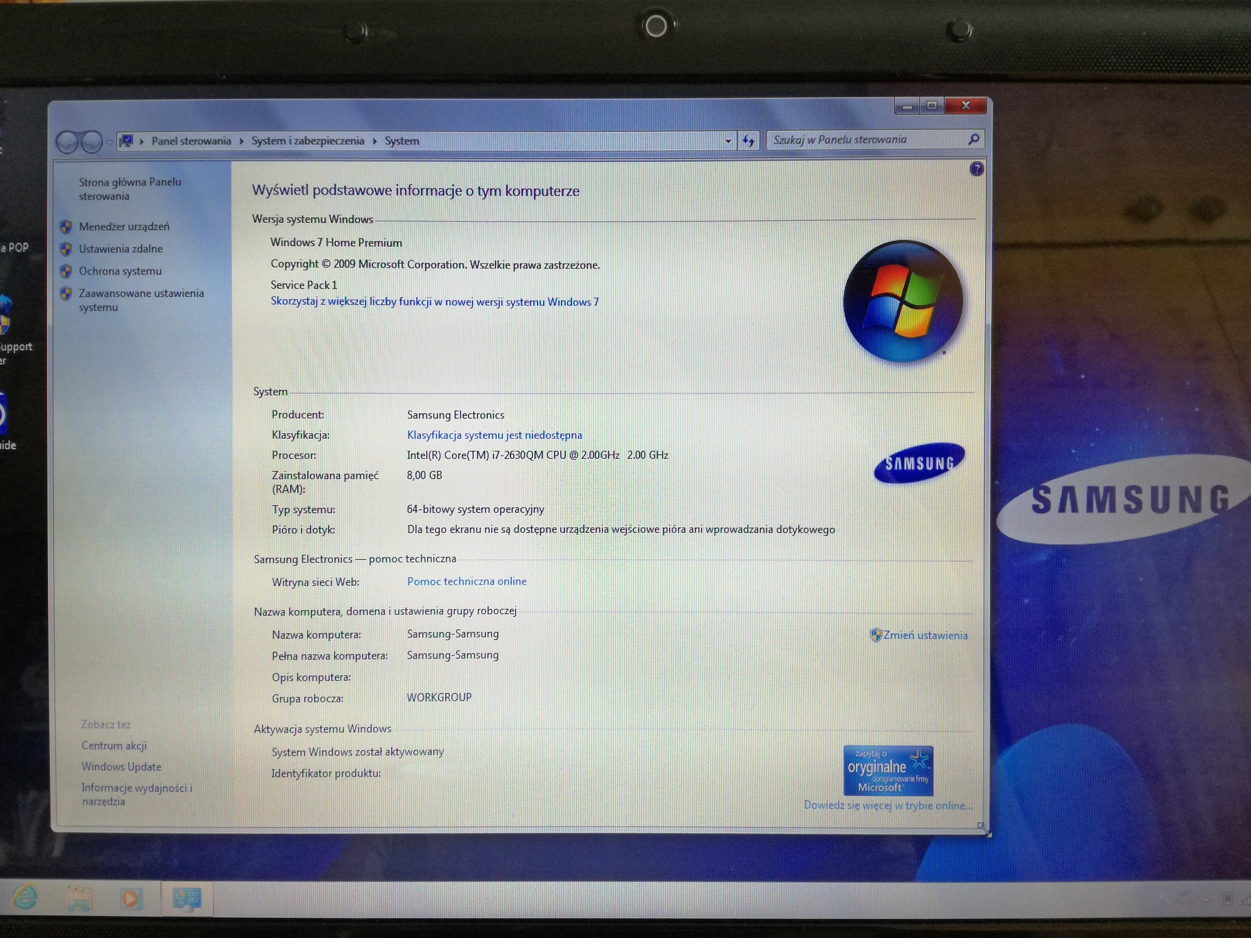The image size is (1251, 938).
Task: Click the window resize grip corner
Action: point(981,827)
